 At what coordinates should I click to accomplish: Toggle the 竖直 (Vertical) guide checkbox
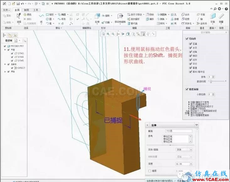[190, 44]
